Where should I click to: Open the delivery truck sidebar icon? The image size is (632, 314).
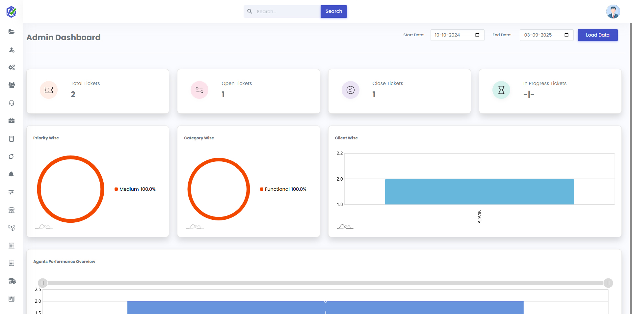[x=12, y=281]
